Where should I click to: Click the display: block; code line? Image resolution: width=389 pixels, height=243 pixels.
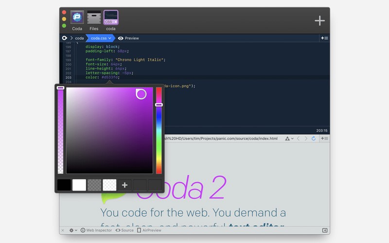103,47
